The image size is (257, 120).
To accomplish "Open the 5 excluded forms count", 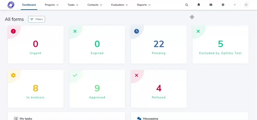I will pyautogui.click(x=220, y=44).
